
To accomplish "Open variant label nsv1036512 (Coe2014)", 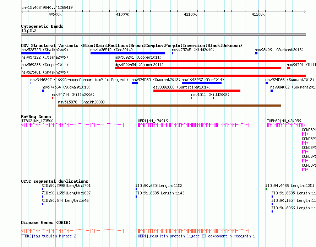I will coord(111,50).
